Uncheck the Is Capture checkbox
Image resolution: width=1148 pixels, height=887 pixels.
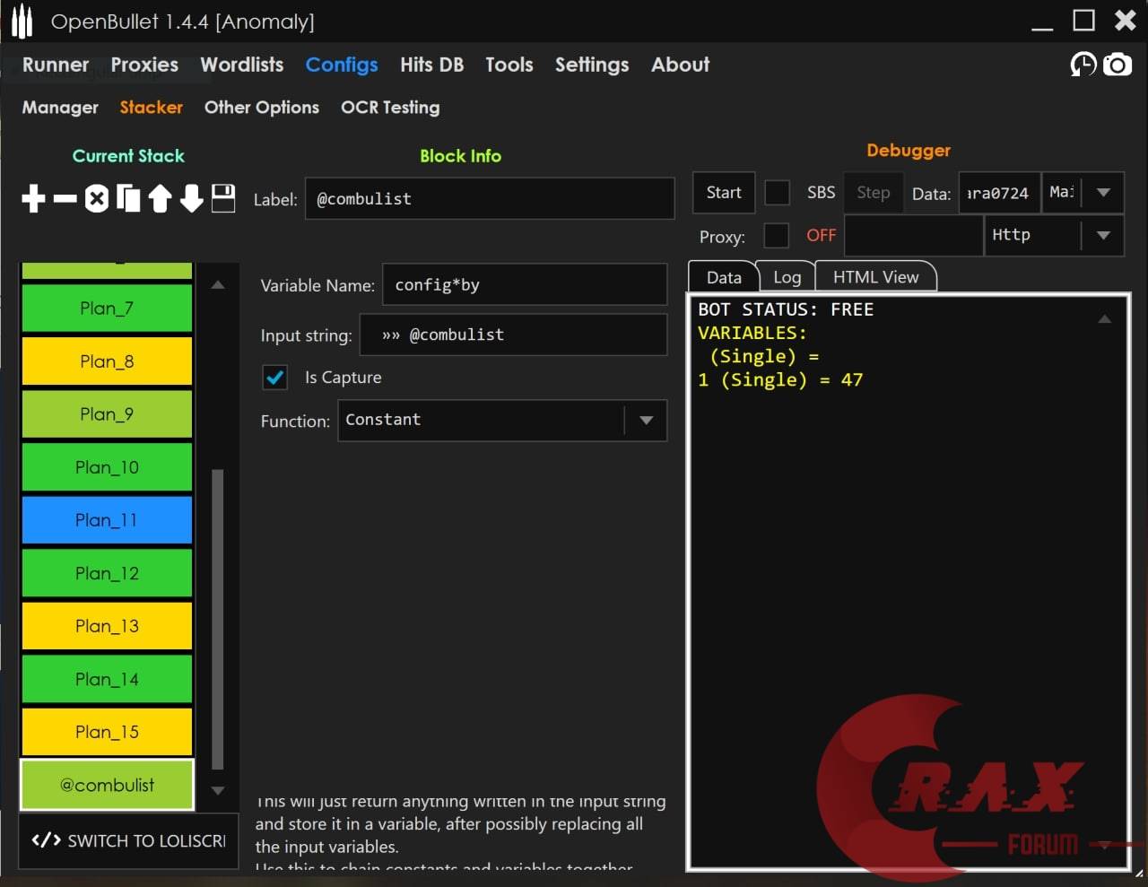[275, 378]
